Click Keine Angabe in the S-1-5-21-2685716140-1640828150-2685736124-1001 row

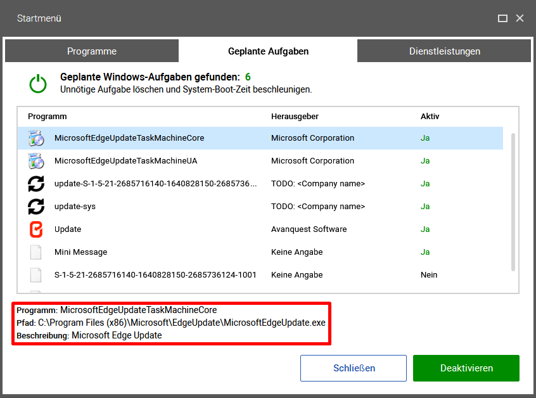297,275
